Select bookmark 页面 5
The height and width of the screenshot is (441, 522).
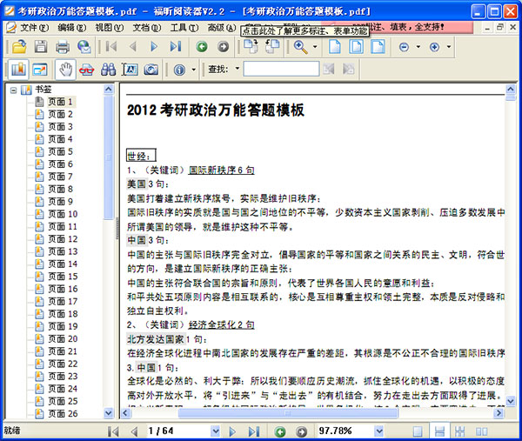click(60, 151)
